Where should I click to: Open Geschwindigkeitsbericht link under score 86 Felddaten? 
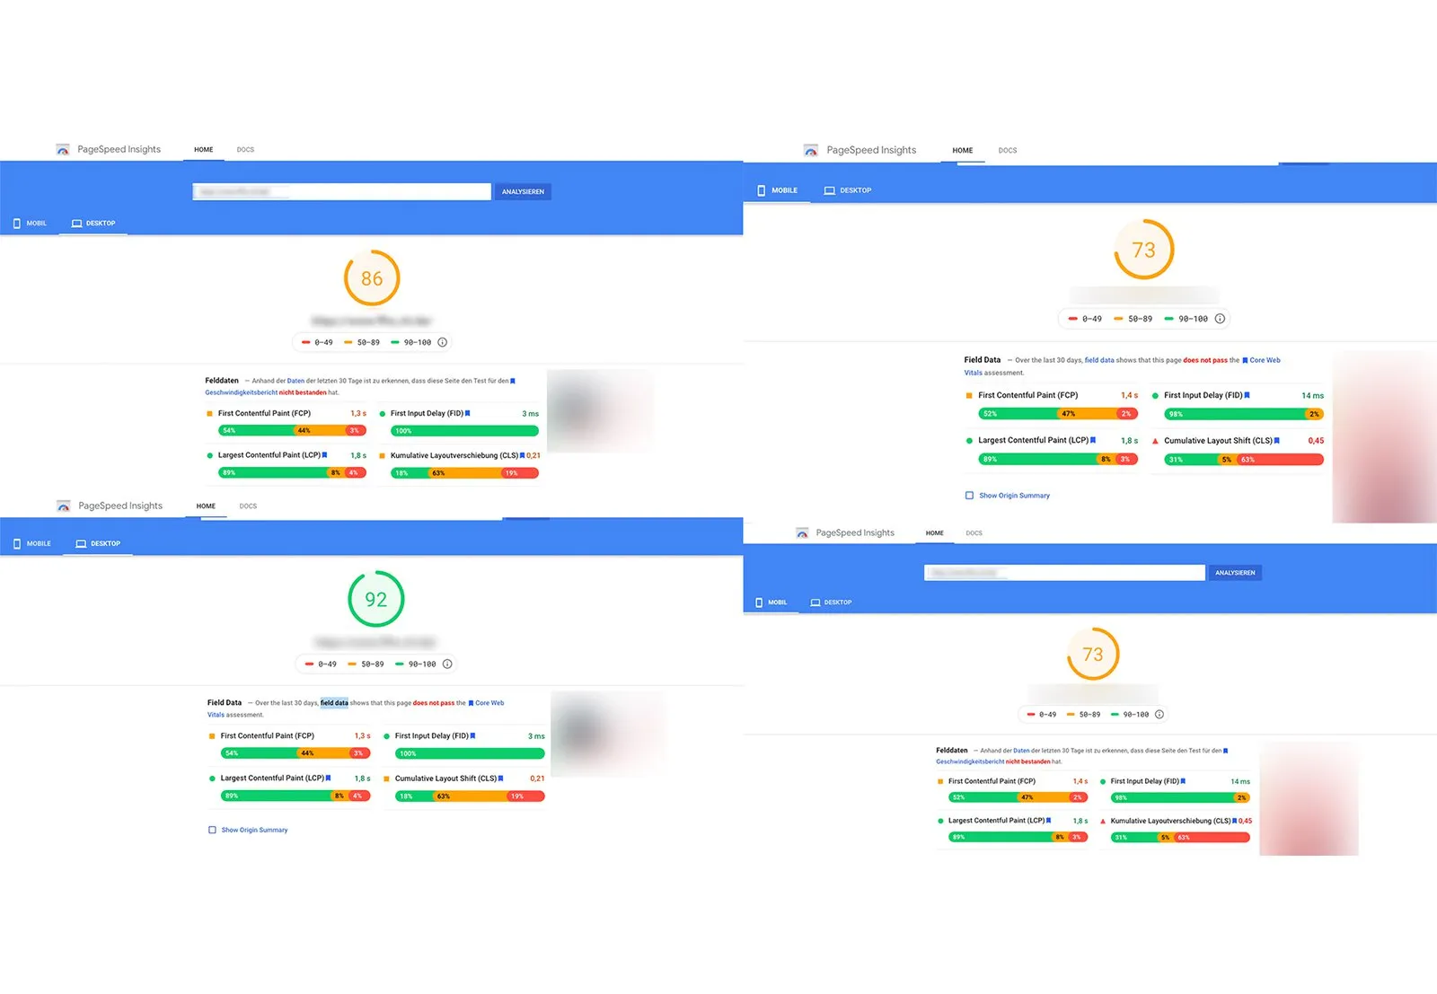pos(241,392)
